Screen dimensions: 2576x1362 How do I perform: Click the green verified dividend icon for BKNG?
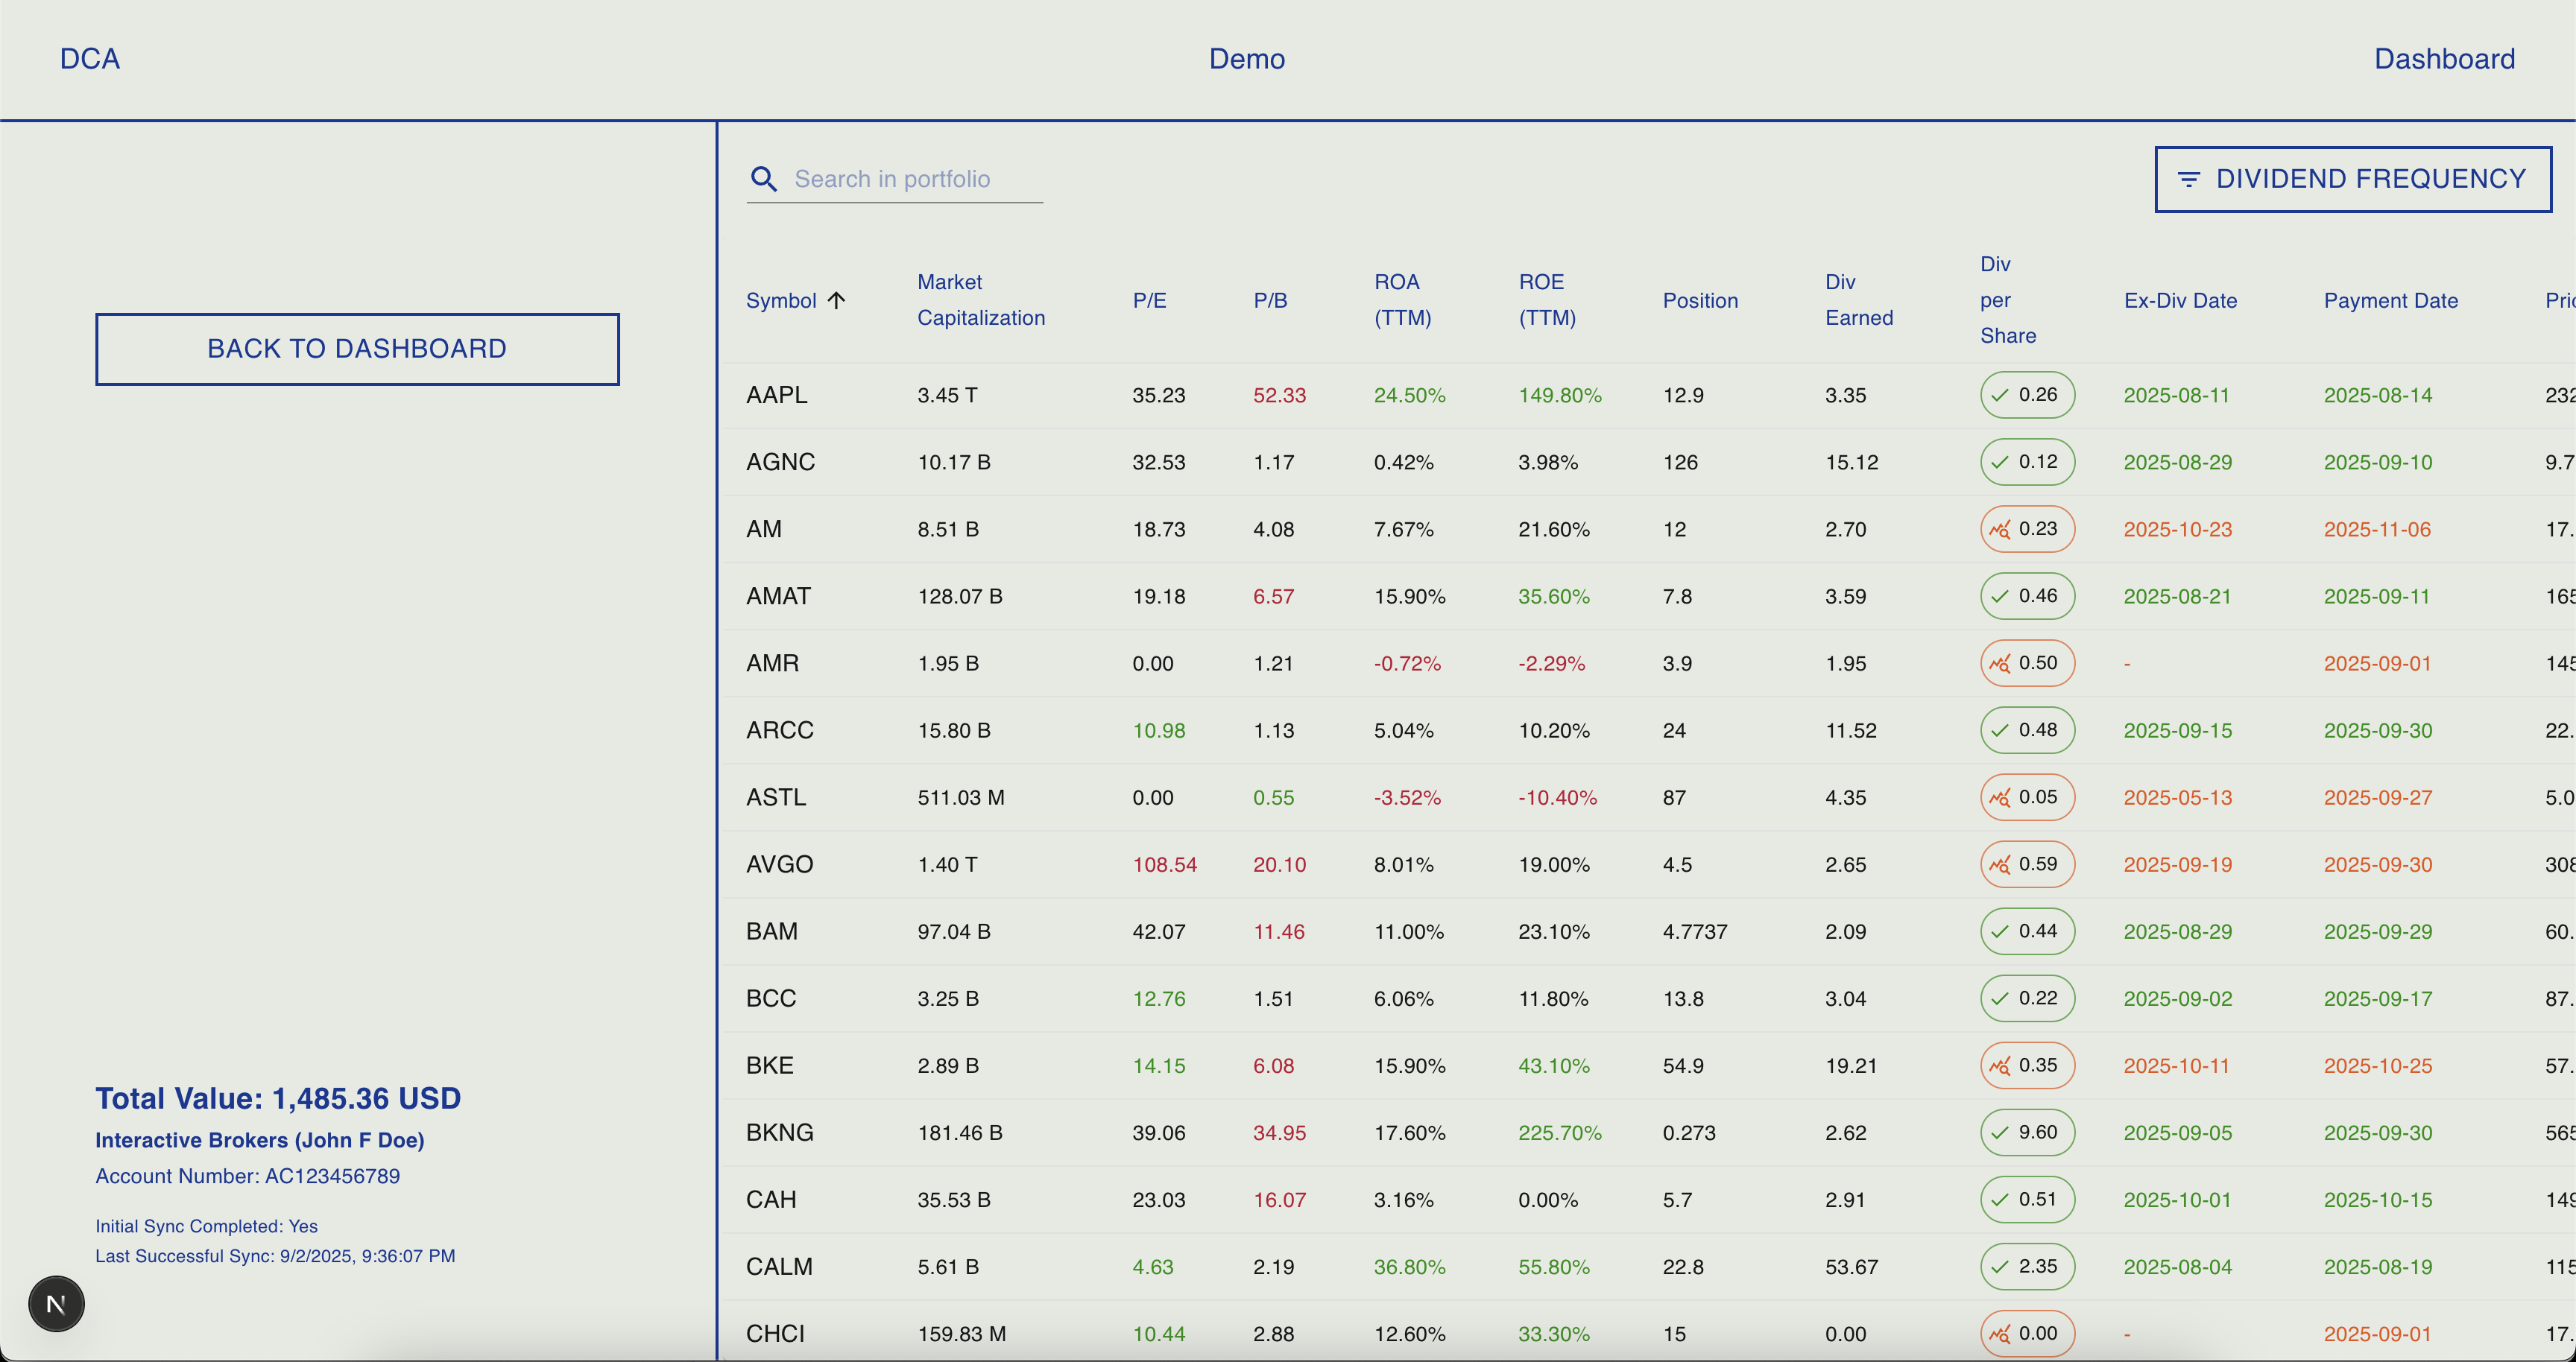click(x=2027, y=1133)
